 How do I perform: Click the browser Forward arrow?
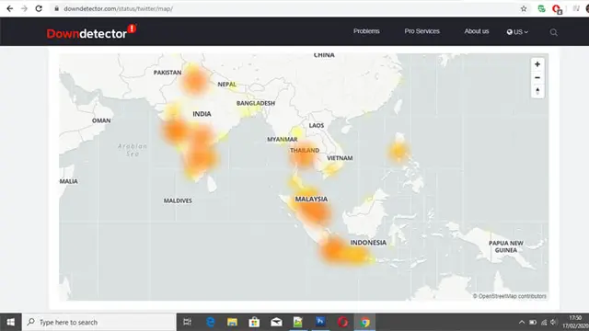click(x=24, y=8)
